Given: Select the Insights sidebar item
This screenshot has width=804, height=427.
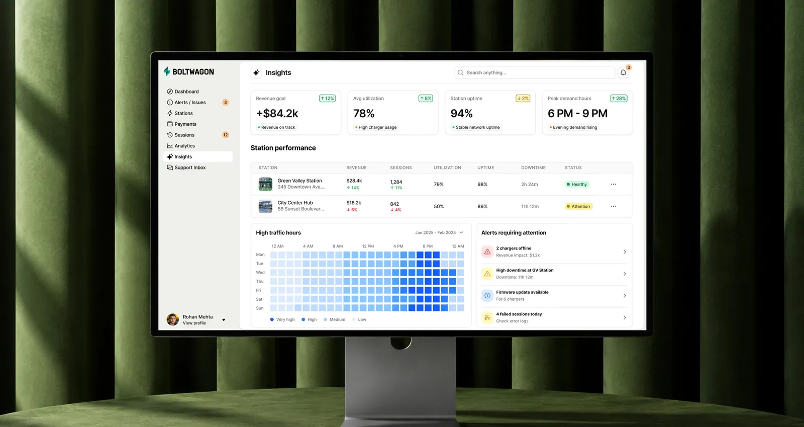Looking at the screenshot, I should coord(198,156).
